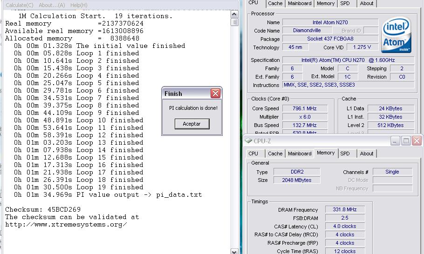This screenshot has height=254, width=424.
Task: Click the Multiplier value x 6.0
Action: 305,117
